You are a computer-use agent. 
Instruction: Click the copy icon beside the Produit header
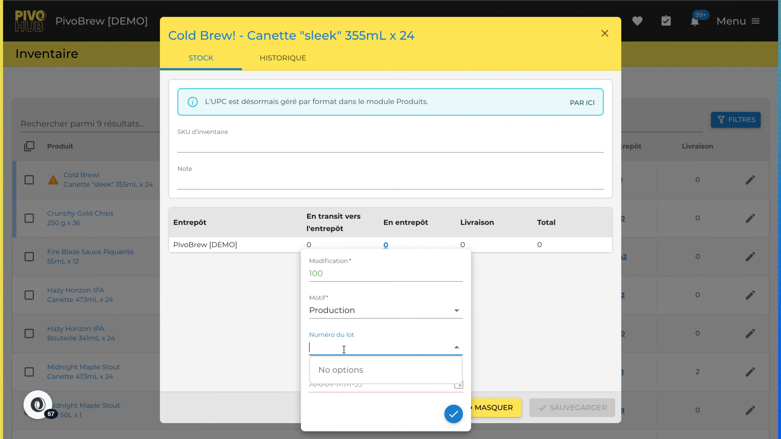[29, 146]
